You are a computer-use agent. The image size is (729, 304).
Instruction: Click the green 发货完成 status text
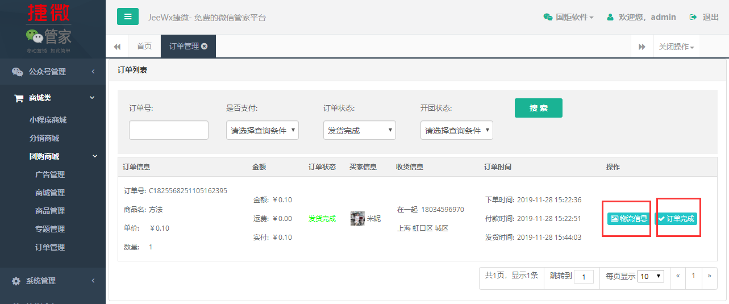322,218
